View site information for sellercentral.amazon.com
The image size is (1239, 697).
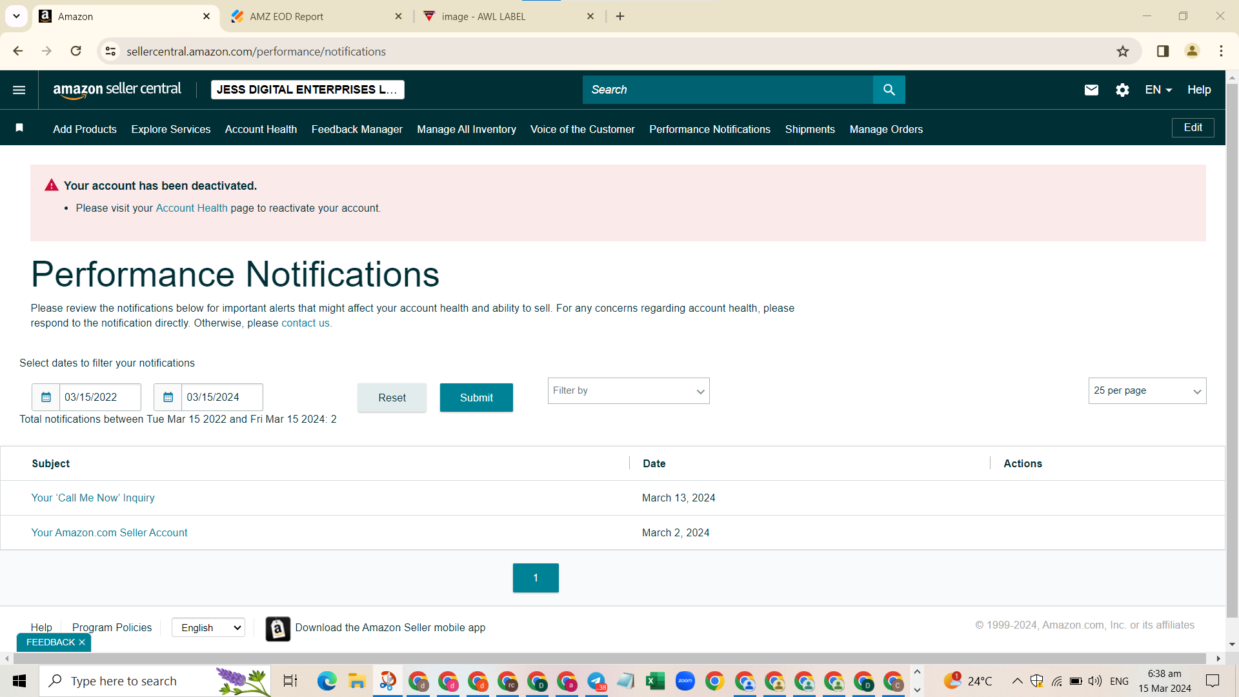[110, 51]
